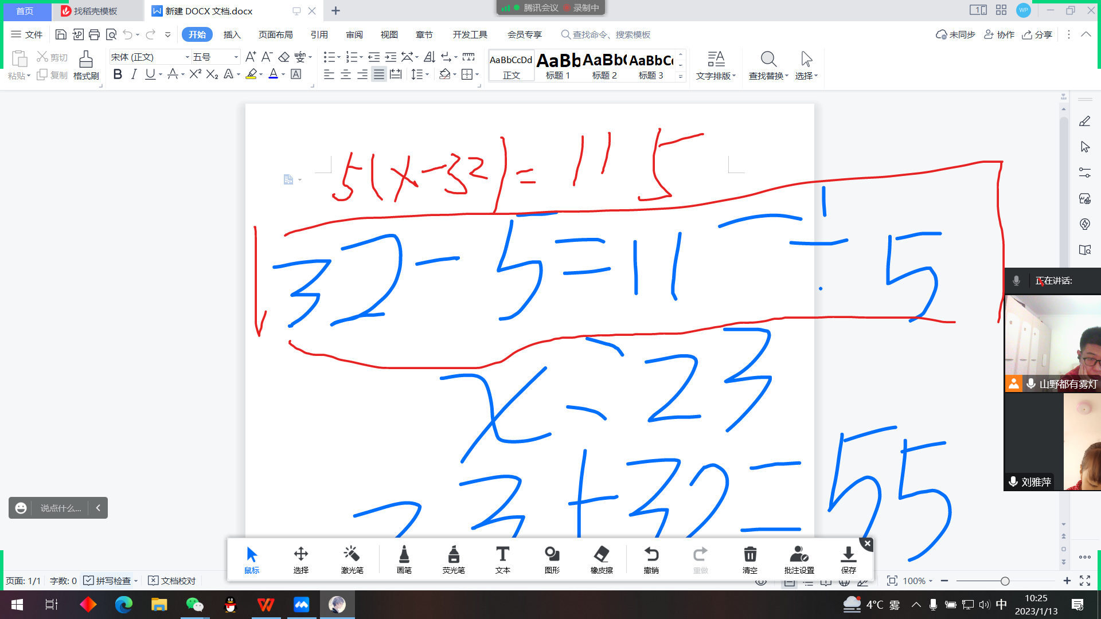
Task: Clear all annotations with 清空
Action: coord(749,560)
